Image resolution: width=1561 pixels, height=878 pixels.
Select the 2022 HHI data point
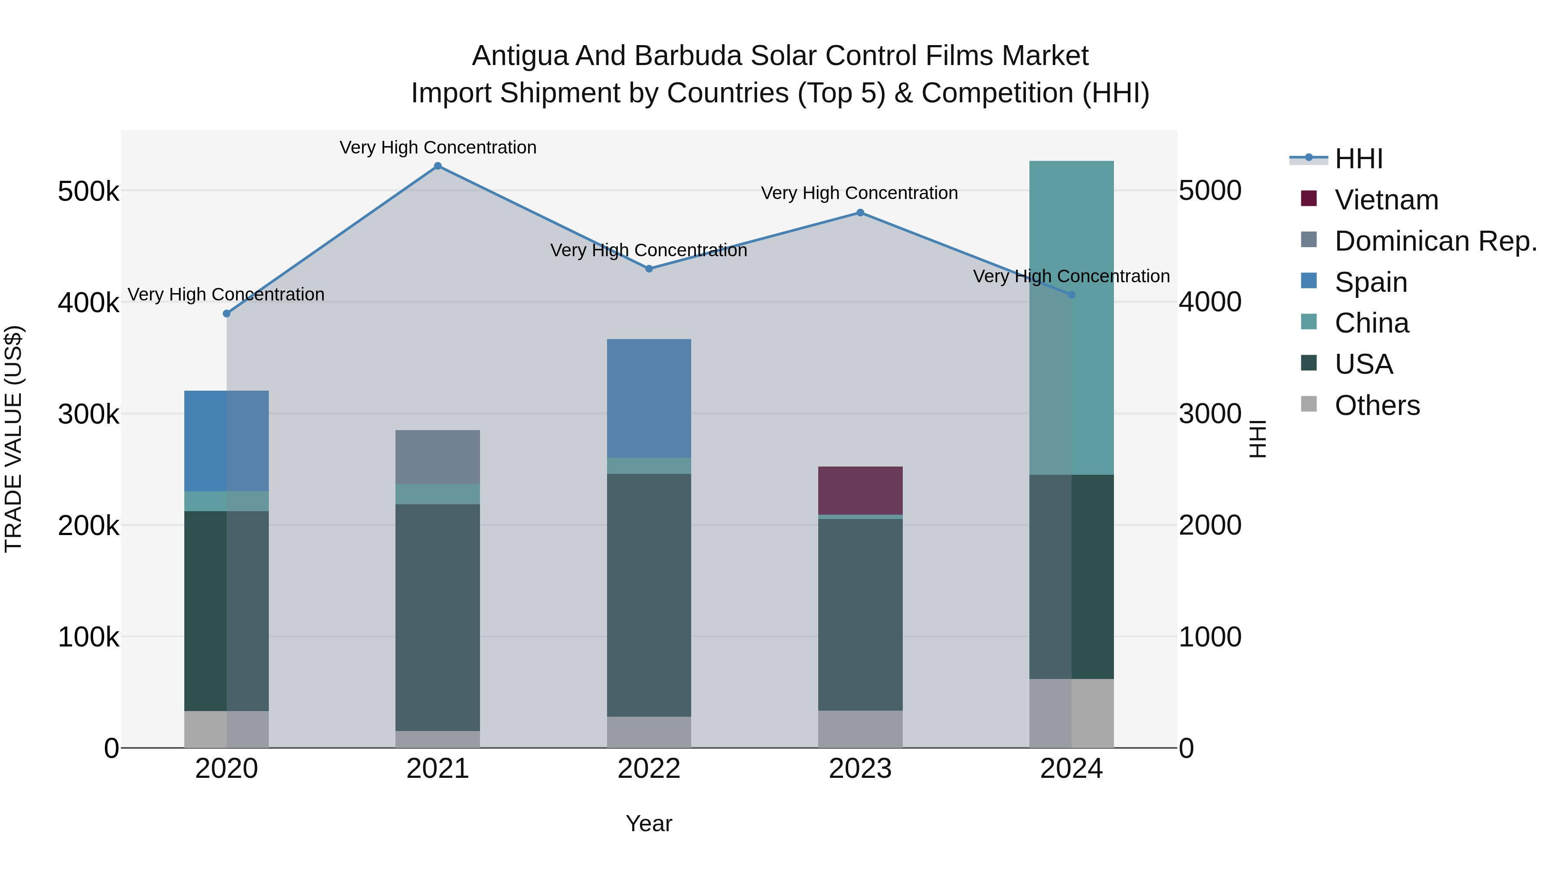649,268
